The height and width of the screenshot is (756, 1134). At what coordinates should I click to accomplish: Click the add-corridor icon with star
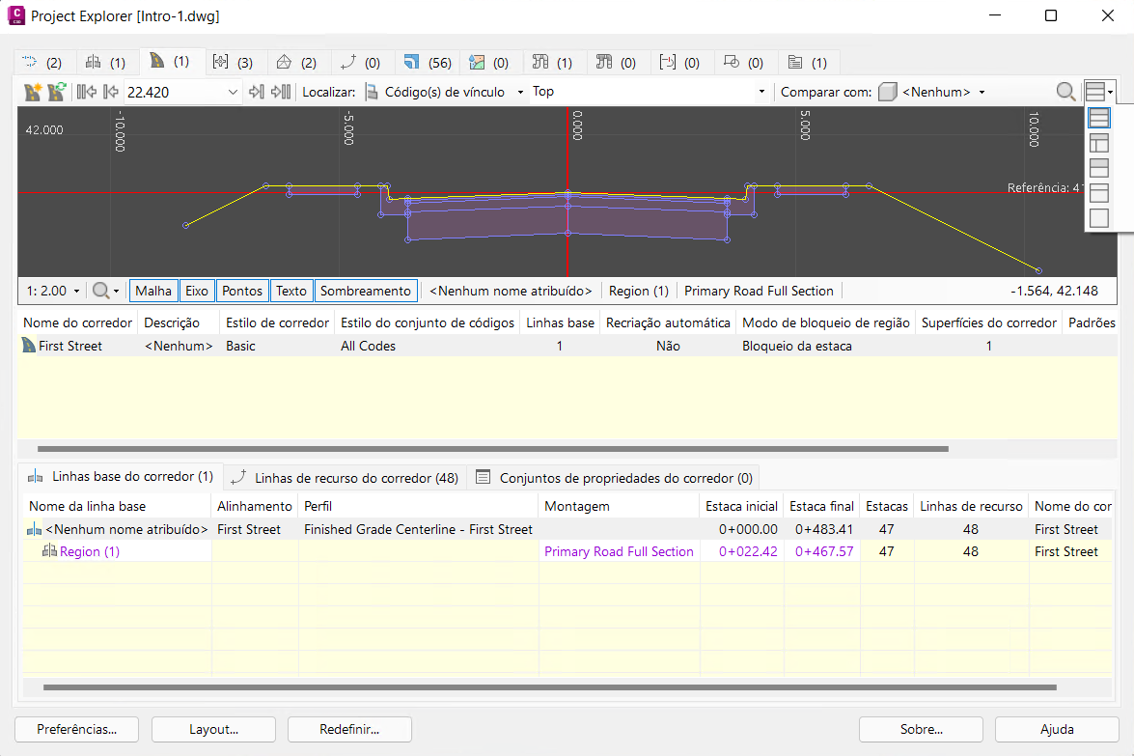pyautogui.click(x=33, y=92)
